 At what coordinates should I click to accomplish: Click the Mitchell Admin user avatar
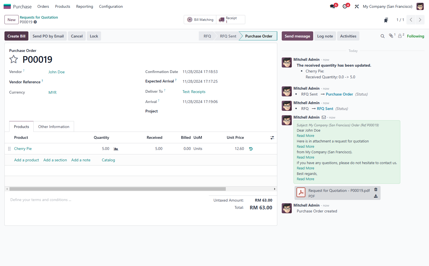click(x=420, y=6)
